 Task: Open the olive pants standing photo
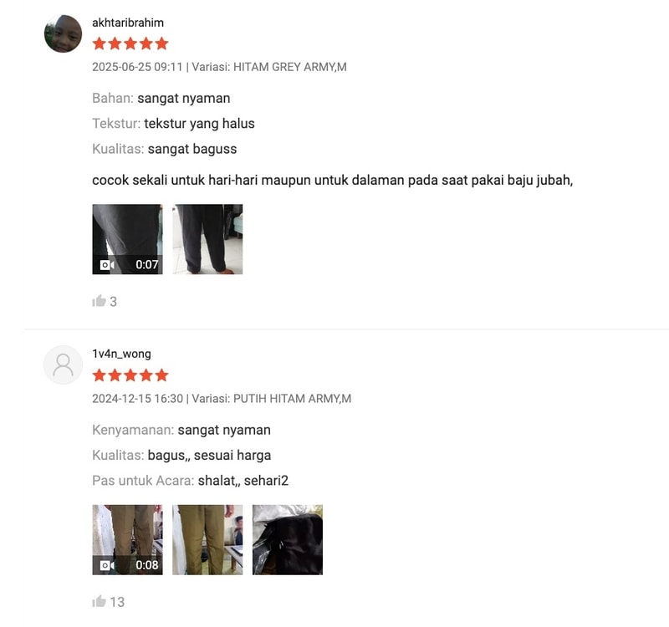pyautogui.click(x=207, y=540)
